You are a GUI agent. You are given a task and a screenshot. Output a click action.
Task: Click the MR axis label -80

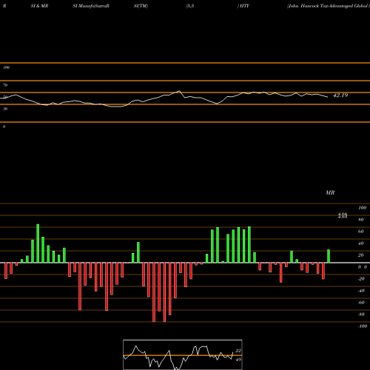pyautogui.click(x=361, y=314)
